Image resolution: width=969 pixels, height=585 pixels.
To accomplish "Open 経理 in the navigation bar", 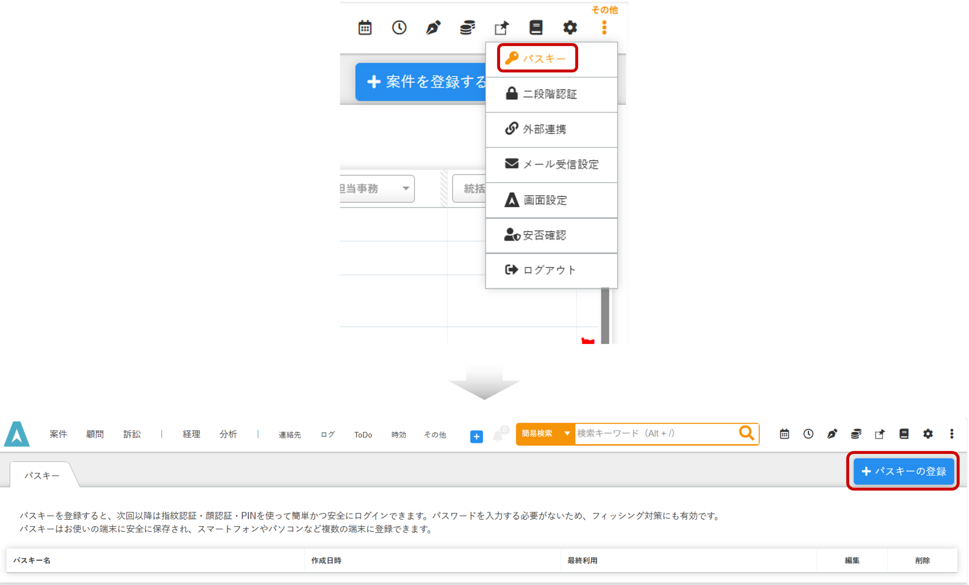I will click(192, 434).
